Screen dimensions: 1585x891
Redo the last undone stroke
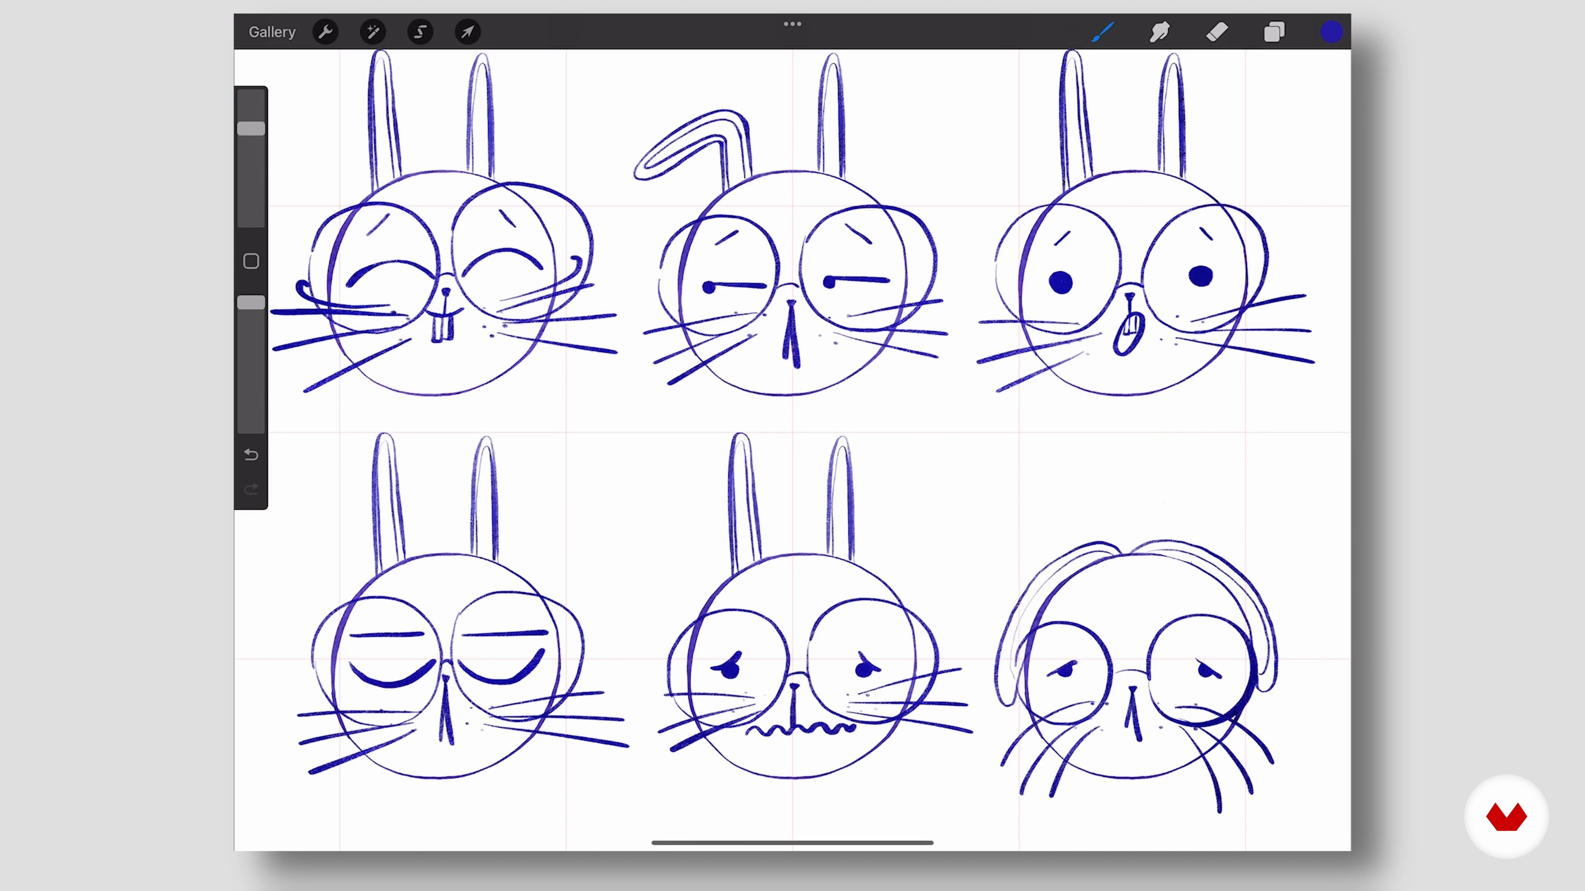pos(251,490)
